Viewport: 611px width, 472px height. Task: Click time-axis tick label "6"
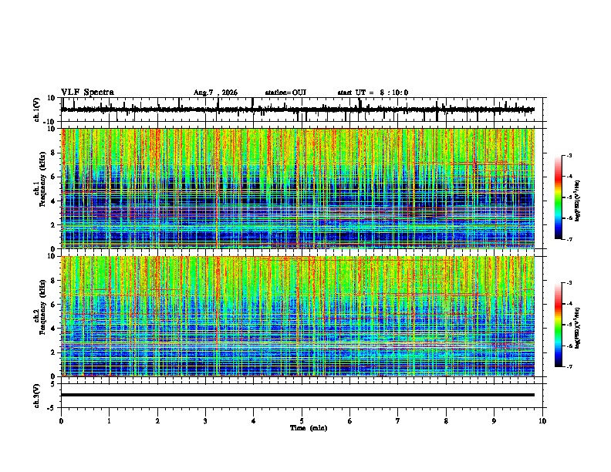coord(349,421)
